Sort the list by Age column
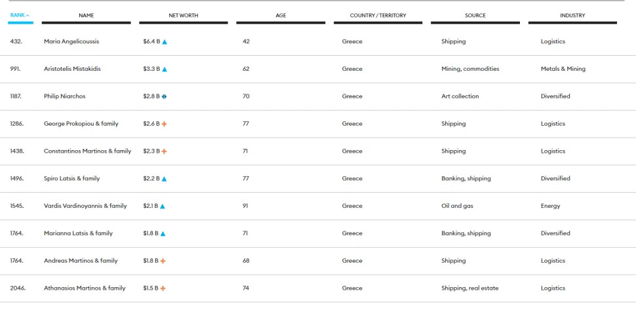The image size is (636, 312). pyautogui.click(x=281, y=16)
